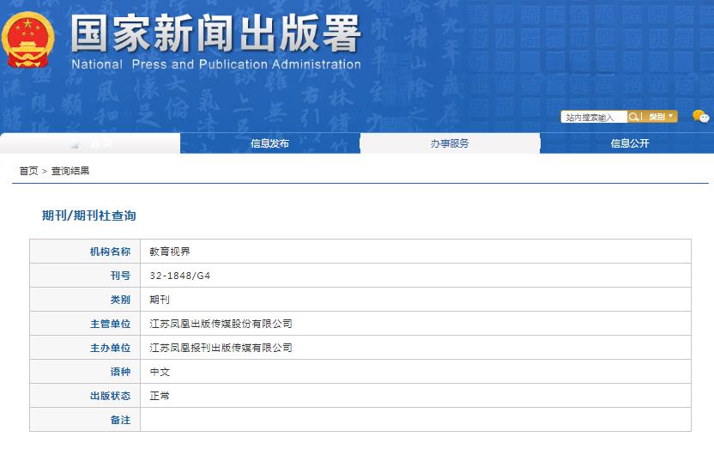714x449 pixels.
Task: Select the first highlighted home tab
Action: click(x=90, y=143)
